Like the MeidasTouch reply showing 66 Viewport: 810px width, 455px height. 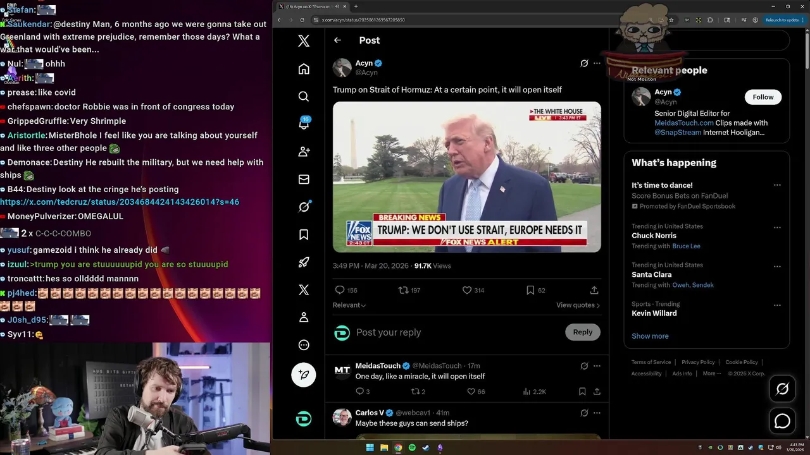pos(476,392)
